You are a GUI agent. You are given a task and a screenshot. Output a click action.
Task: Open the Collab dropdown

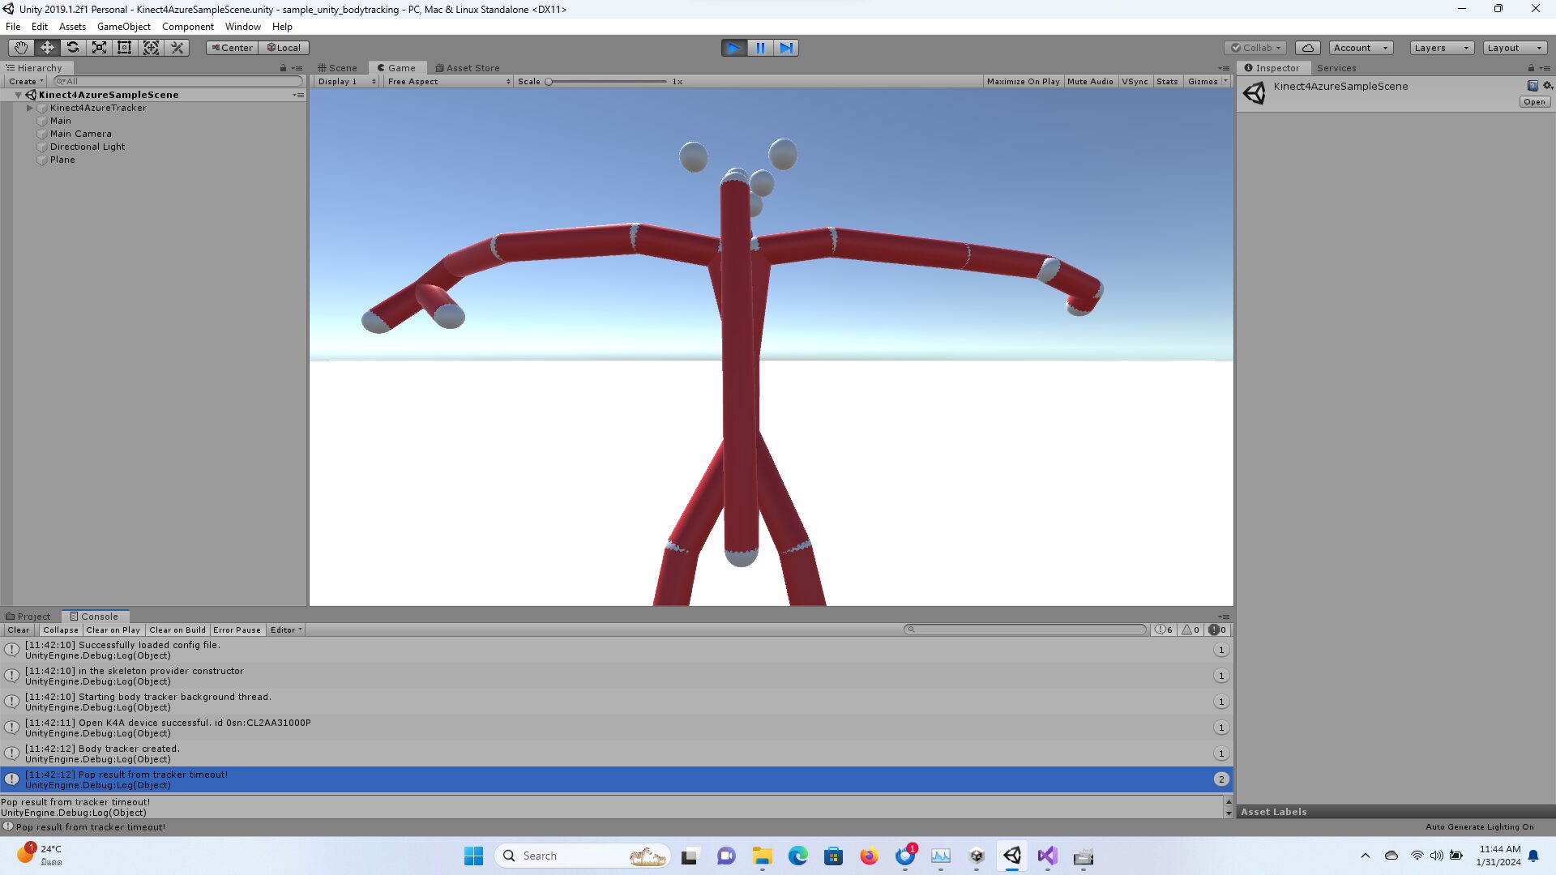pyautogui.click(x=1255, y=48)
